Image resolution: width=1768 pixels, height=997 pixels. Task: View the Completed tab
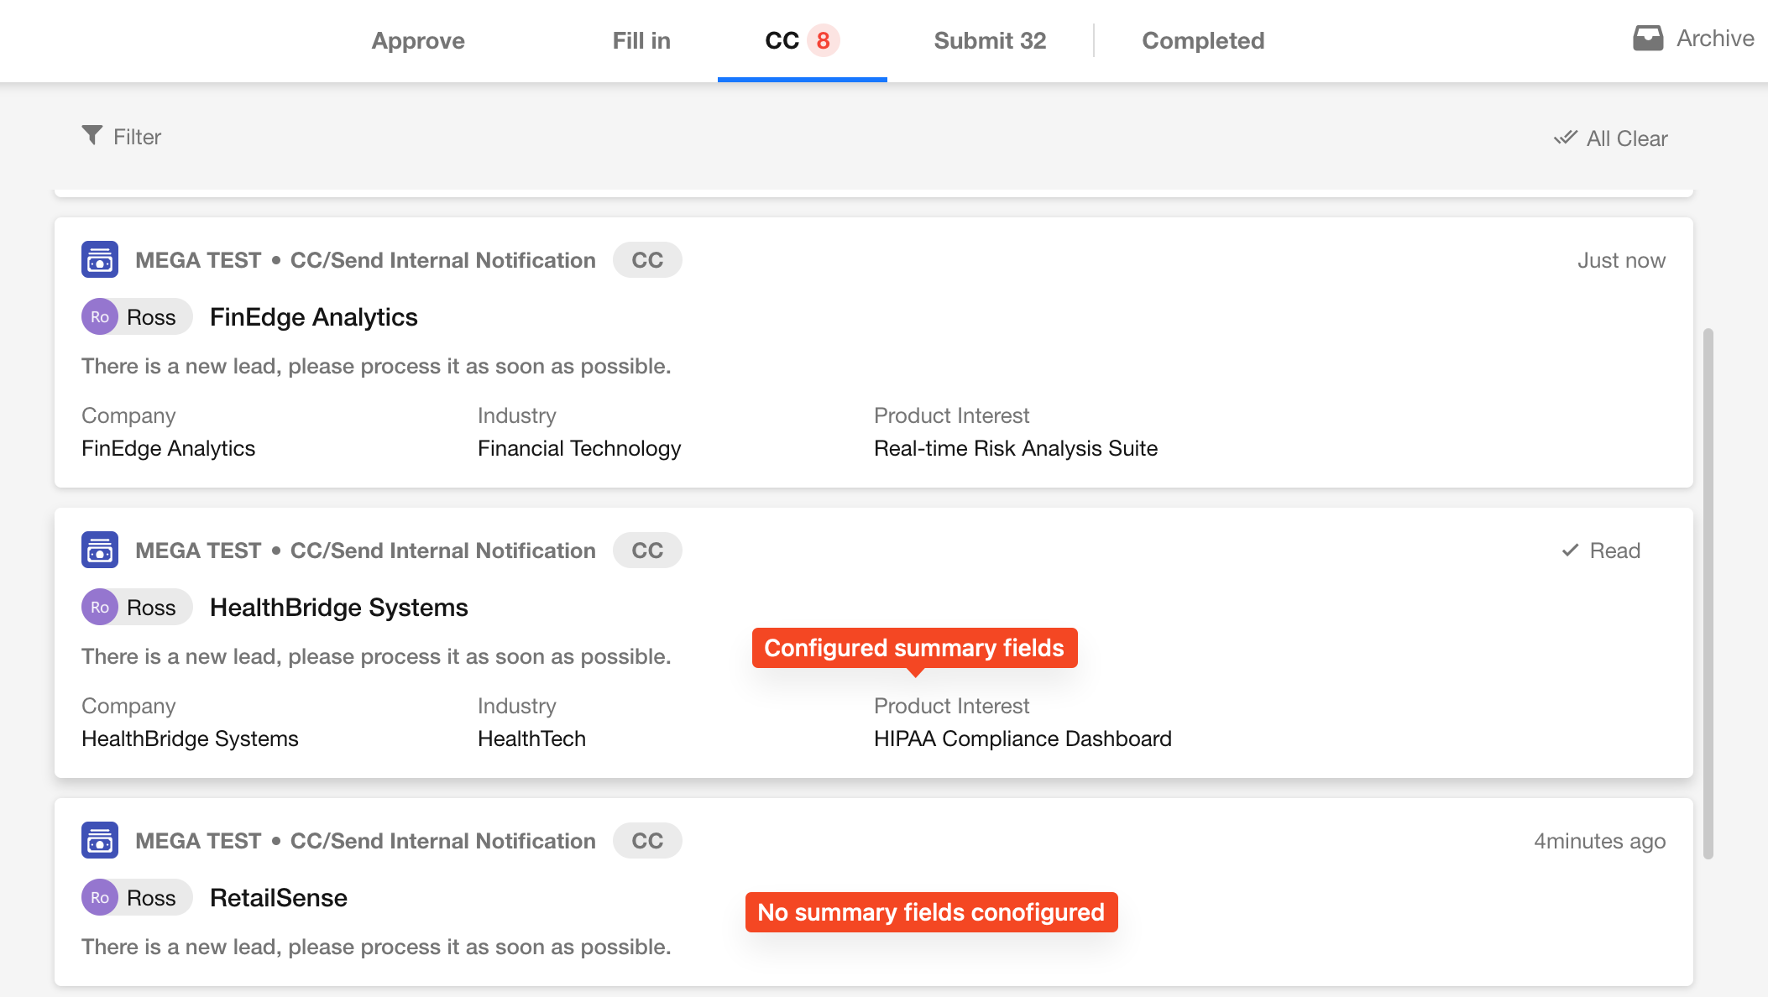click(x=1203, y=40)
